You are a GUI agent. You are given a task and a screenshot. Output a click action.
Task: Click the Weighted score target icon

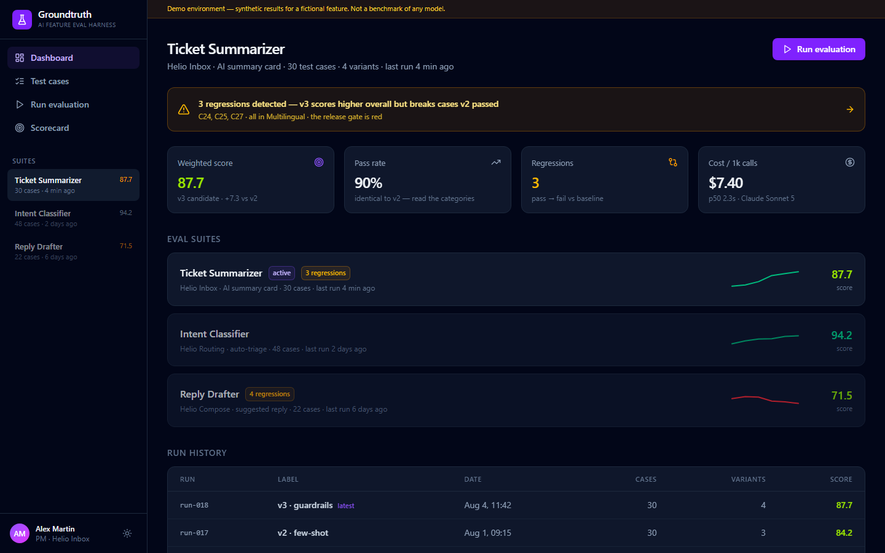pos(319,162)
